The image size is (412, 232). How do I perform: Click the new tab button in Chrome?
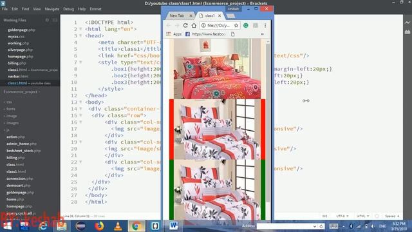(x=230, y=16)
